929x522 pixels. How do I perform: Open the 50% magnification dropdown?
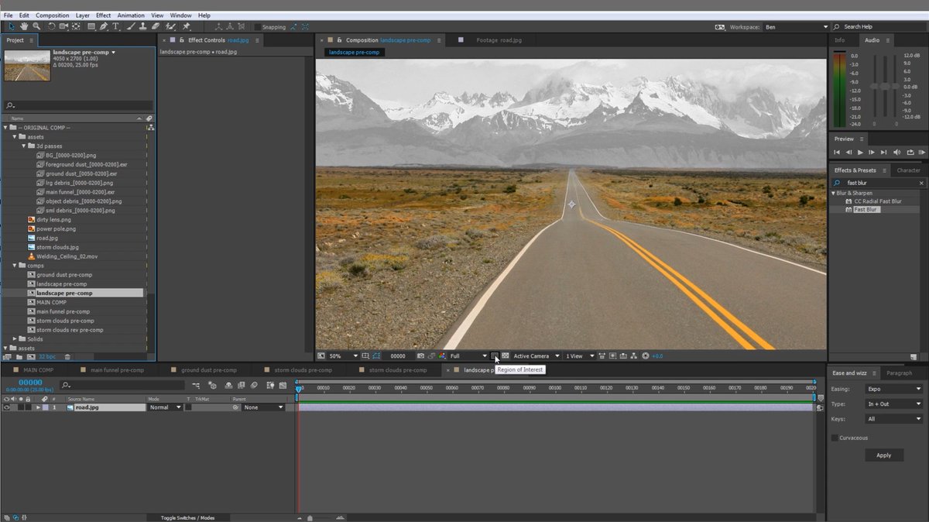[344, 355]
